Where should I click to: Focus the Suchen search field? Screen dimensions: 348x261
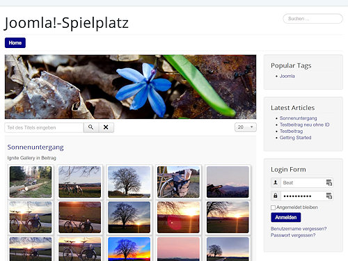[x=313, y=19]
